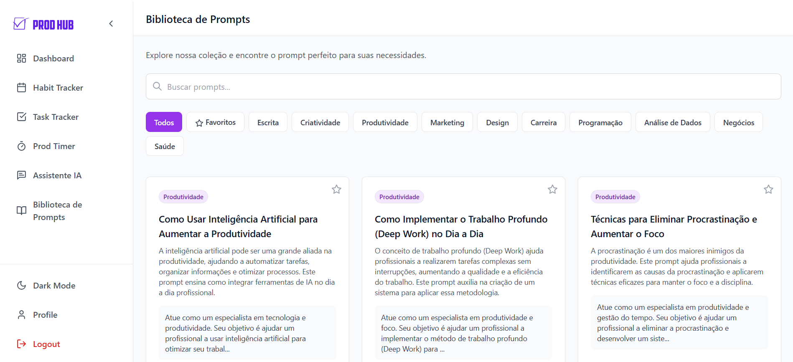The image size is (793, 362).
Task: Filter prompts by Análise de Dados
Action: coord(673,122)
